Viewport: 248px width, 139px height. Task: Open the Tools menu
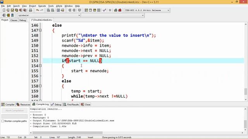coord(51,6)
